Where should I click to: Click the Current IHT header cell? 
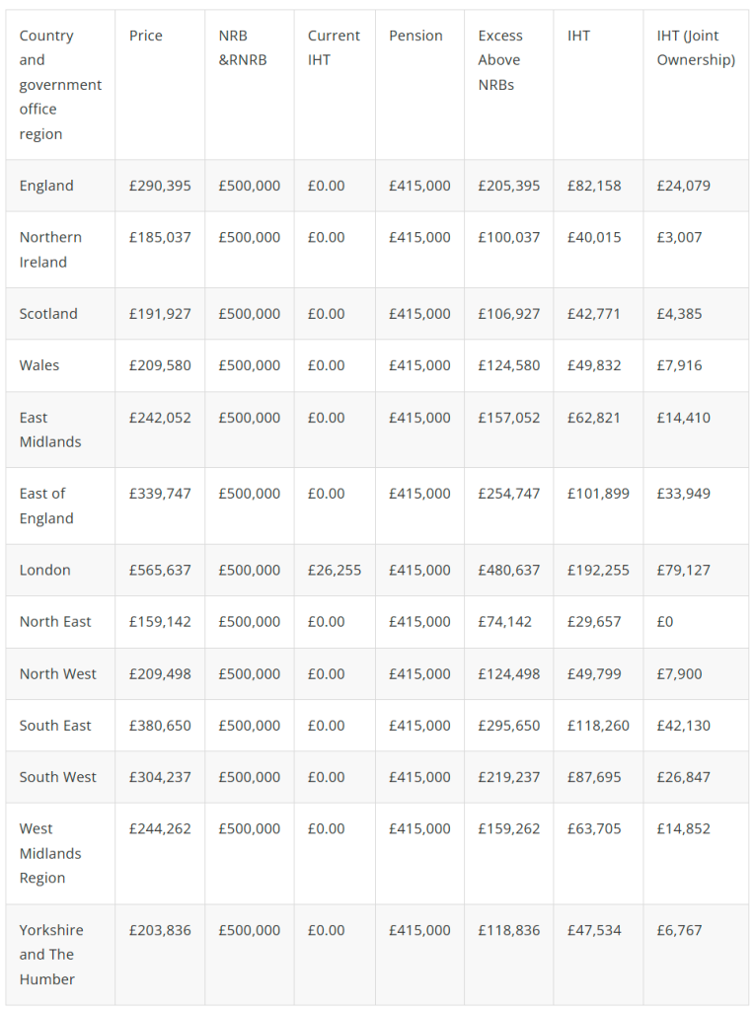click(x=334, y=47)
